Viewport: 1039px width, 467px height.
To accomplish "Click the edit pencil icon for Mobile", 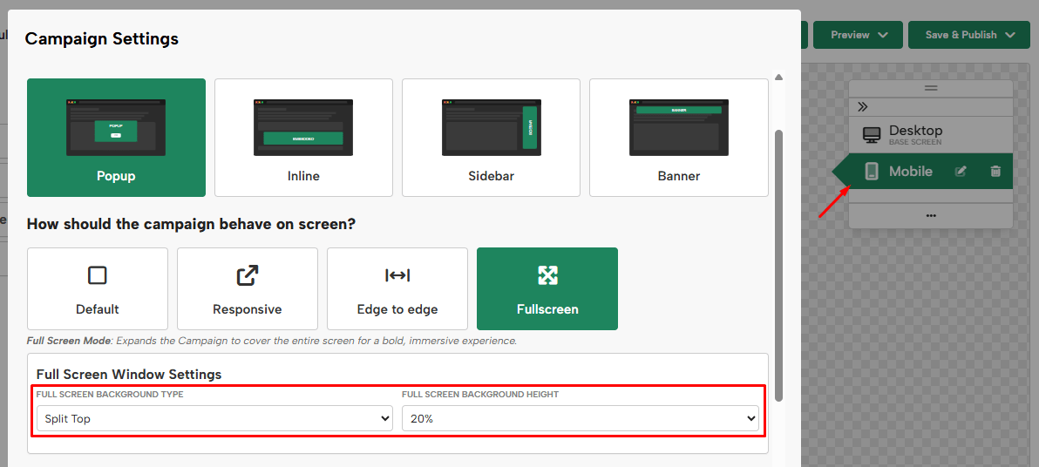I will click(x=961, y=172).
